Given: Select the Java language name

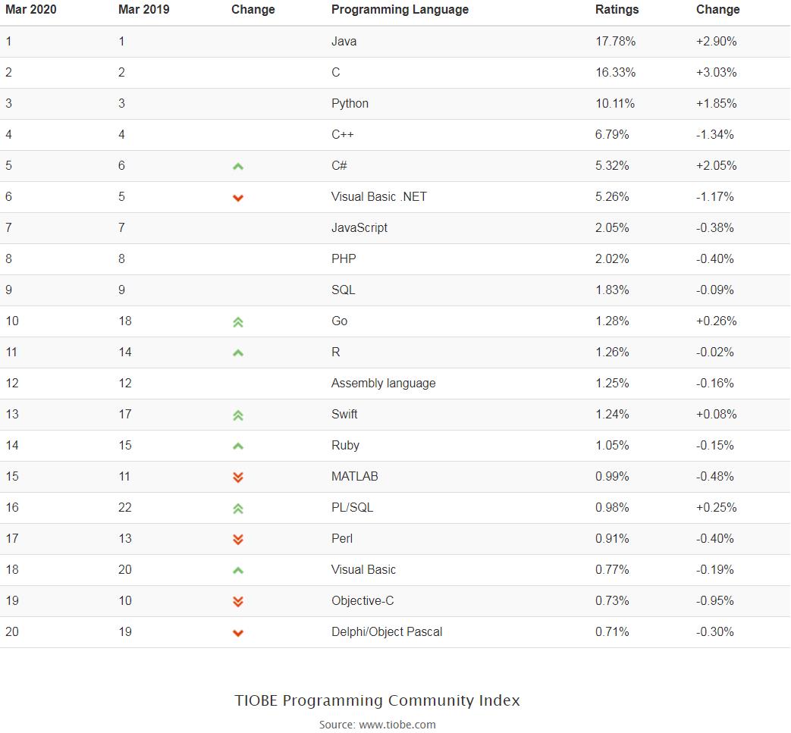Looking at the screenshot, I should pos(344,42).
